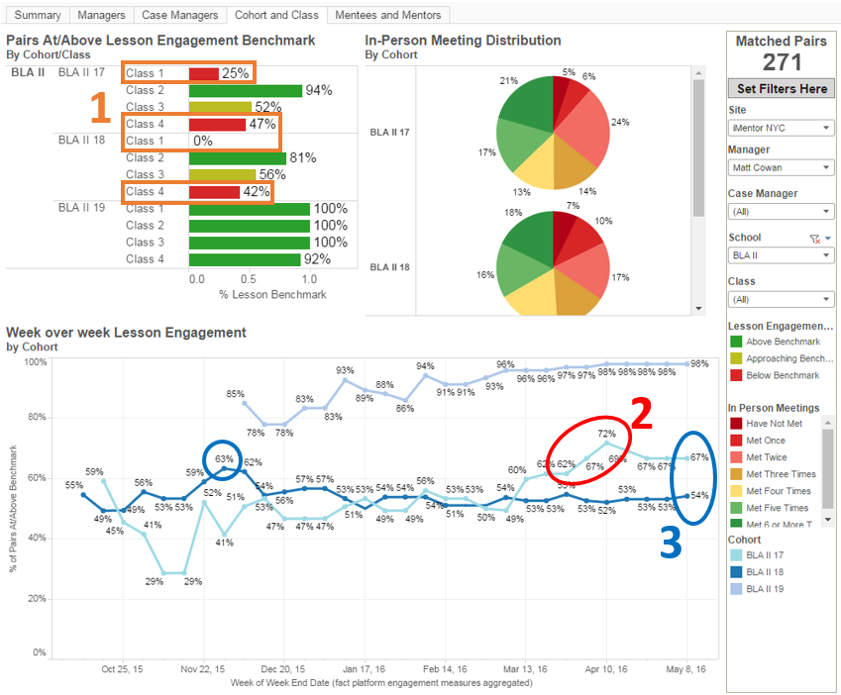Viewport: 841px width, 695px height.
Task: Click the 72% data point on chart
Action: coord(606,443)
